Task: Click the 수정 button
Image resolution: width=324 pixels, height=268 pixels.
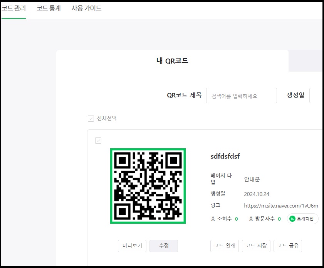Action: point(164,246)
